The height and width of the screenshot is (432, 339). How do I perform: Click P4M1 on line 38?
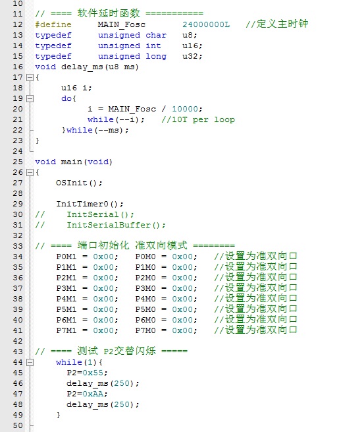[66, 299]
